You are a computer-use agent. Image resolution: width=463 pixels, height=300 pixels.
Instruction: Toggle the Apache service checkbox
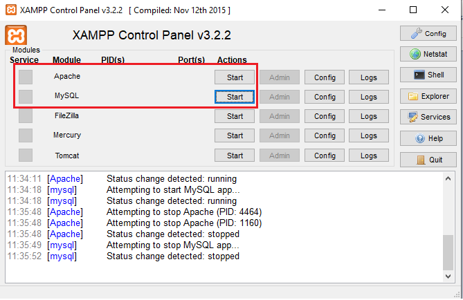click(26, 77)
